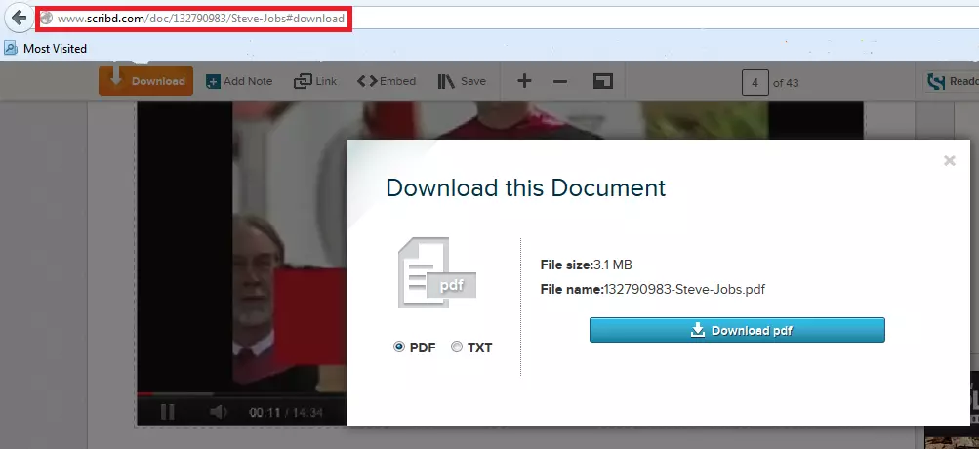Click the video progress bar
Image resolution: width=979 pixels, height=449 pixels.
[x=242, y=394]
